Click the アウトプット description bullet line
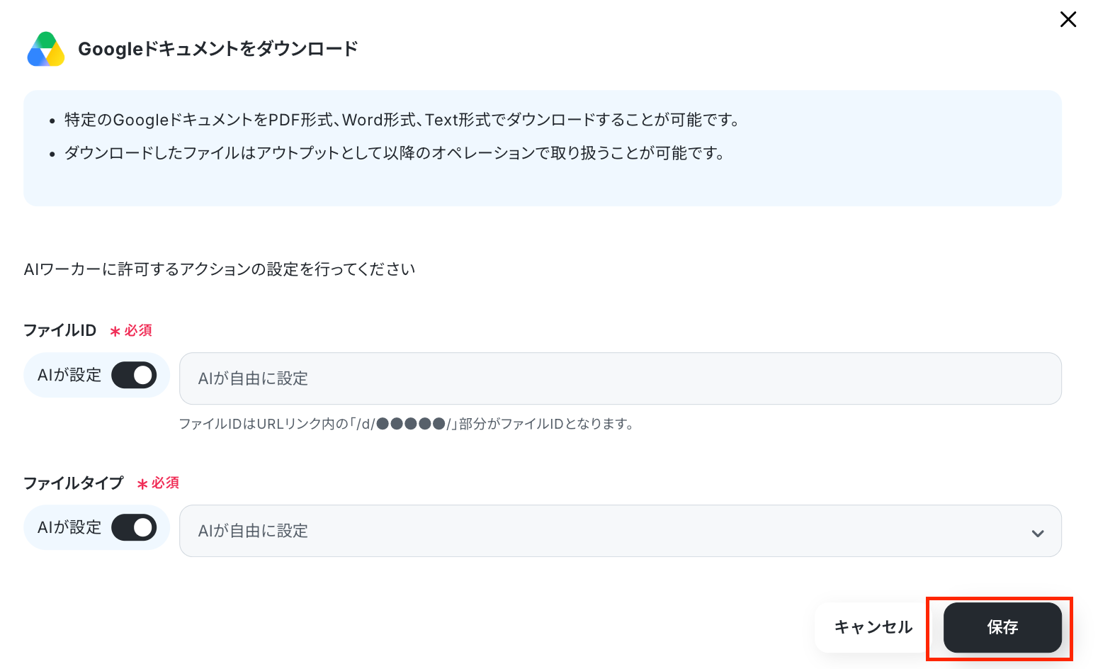Viewport: 1098px width, 669px height. [395, 153]
